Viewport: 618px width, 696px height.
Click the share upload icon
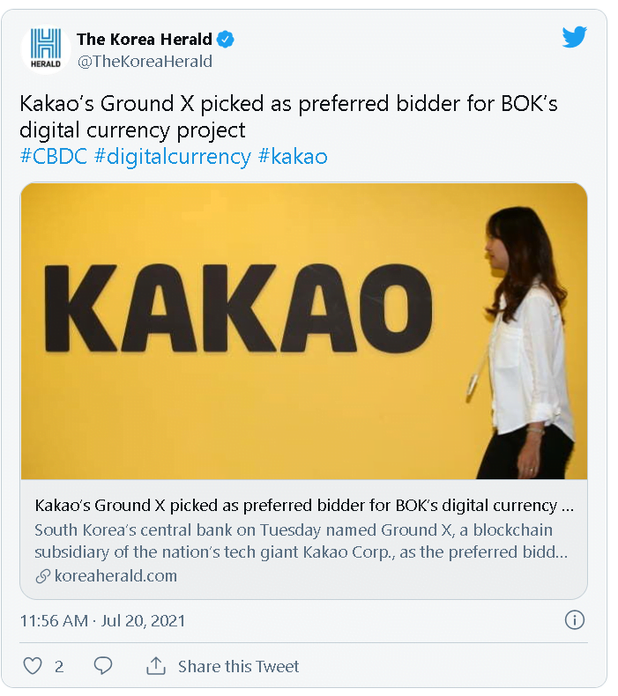point(156,666)
